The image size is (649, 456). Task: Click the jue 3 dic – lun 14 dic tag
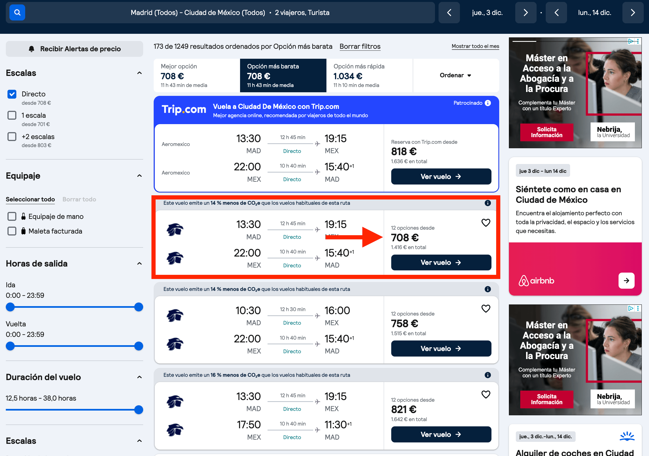[x=542, y=171]
